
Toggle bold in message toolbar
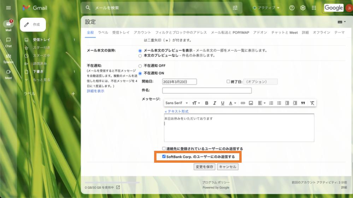[206, 103]
